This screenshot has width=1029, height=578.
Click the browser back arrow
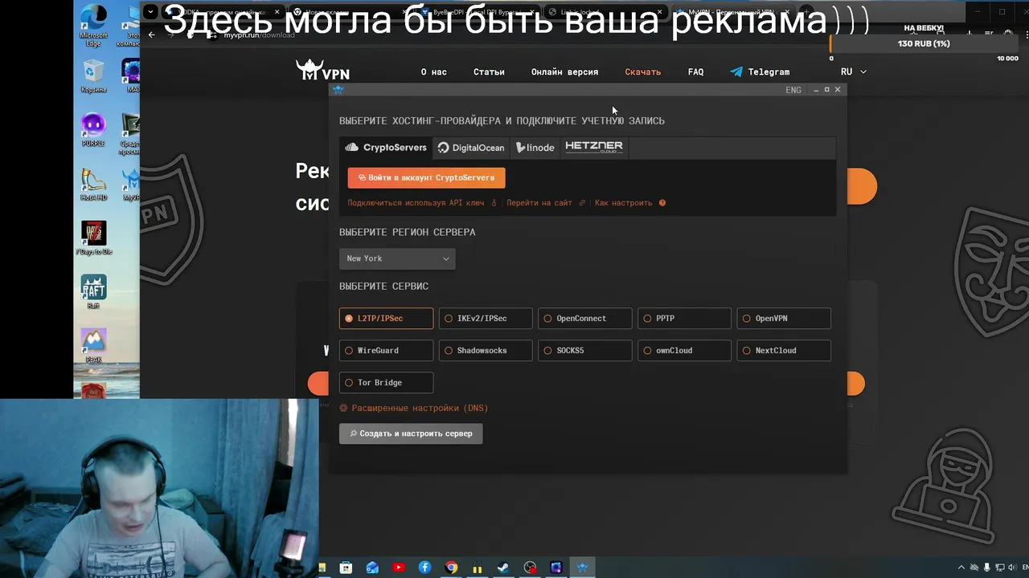click(151, 35)
